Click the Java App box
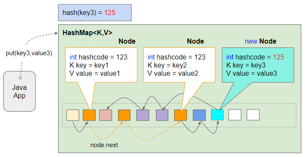Viewport: 305px width, 157px height. coord(19,91)
